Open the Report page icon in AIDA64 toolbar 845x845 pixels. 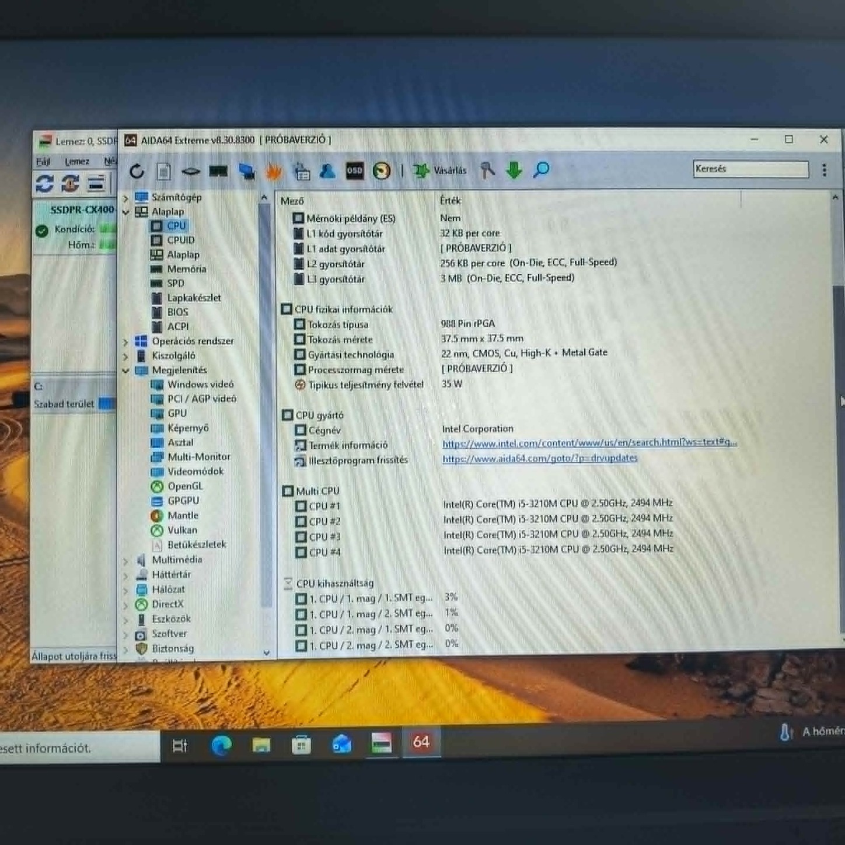click(x=164, y=171)
